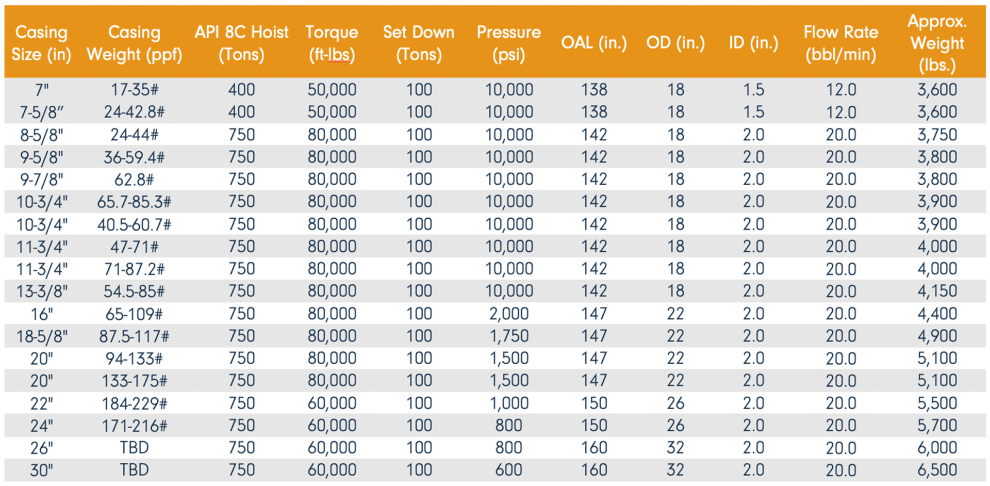Screen dimensions: 990x486
Task: Select the 13-3/8" casing size cell
Action: pyautogui.click(x=41, y=291)
